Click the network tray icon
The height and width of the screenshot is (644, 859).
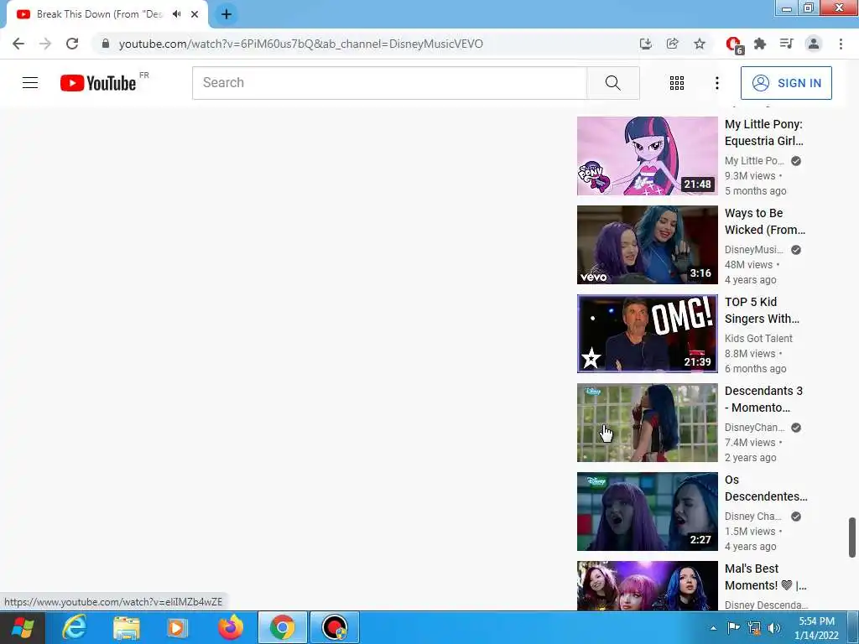[x=754, y=627]
